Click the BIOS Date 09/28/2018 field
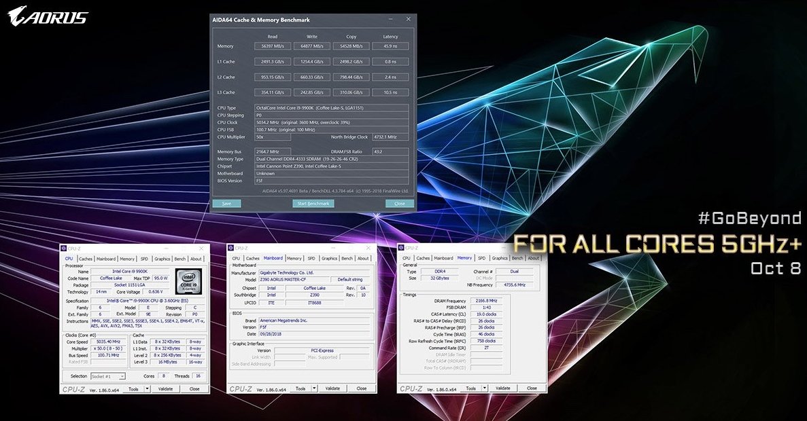Screen dimensions: 807x421 pyautogui.click(x=314, y=333)
